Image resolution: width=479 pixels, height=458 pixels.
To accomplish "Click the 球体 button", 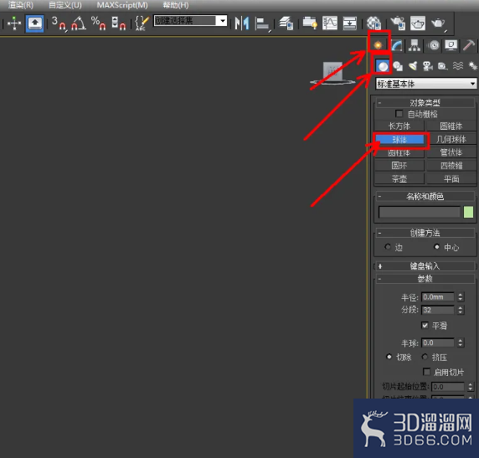I will coord(399,139).
